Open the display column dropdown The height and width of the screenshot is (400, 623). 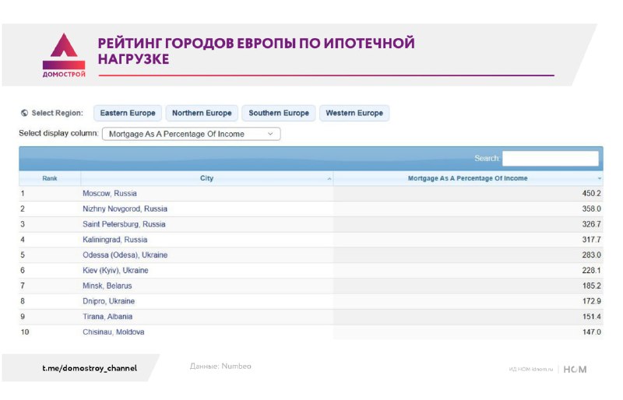[x=191, y=134]
